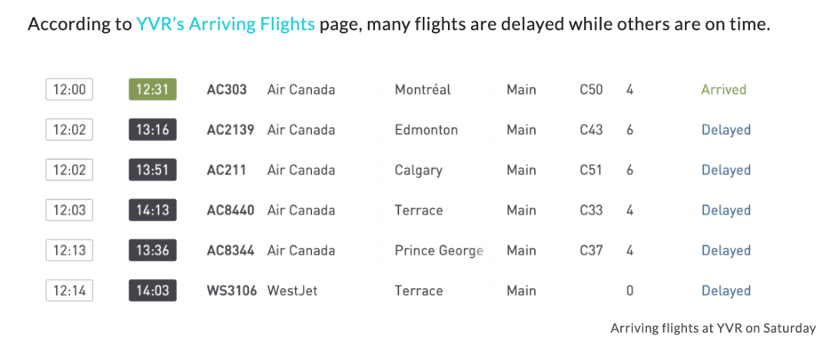The height and width of the screenshot is (355, 830).
Task: Click flight number AC8440
Action: point(231,210)
